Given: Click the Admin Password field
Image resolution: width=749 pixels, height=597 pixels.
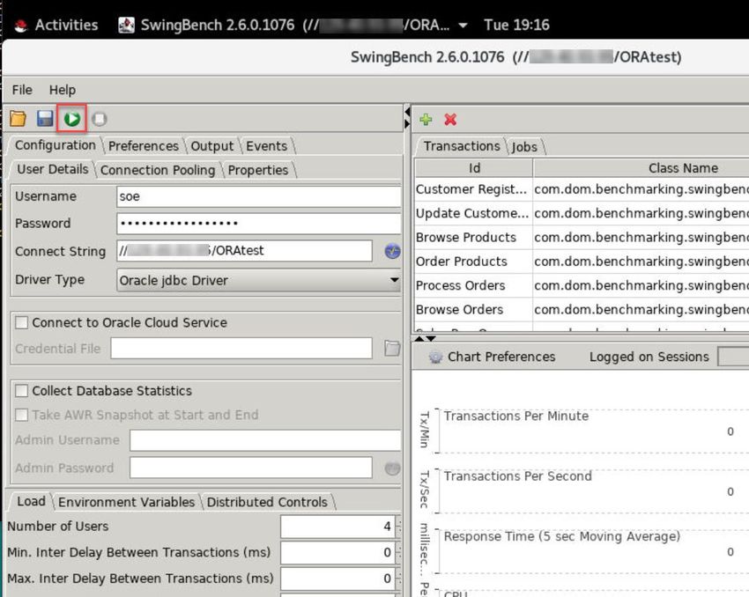Looking at the screenshot, I should pyautogui.click(x=251, y=468).
